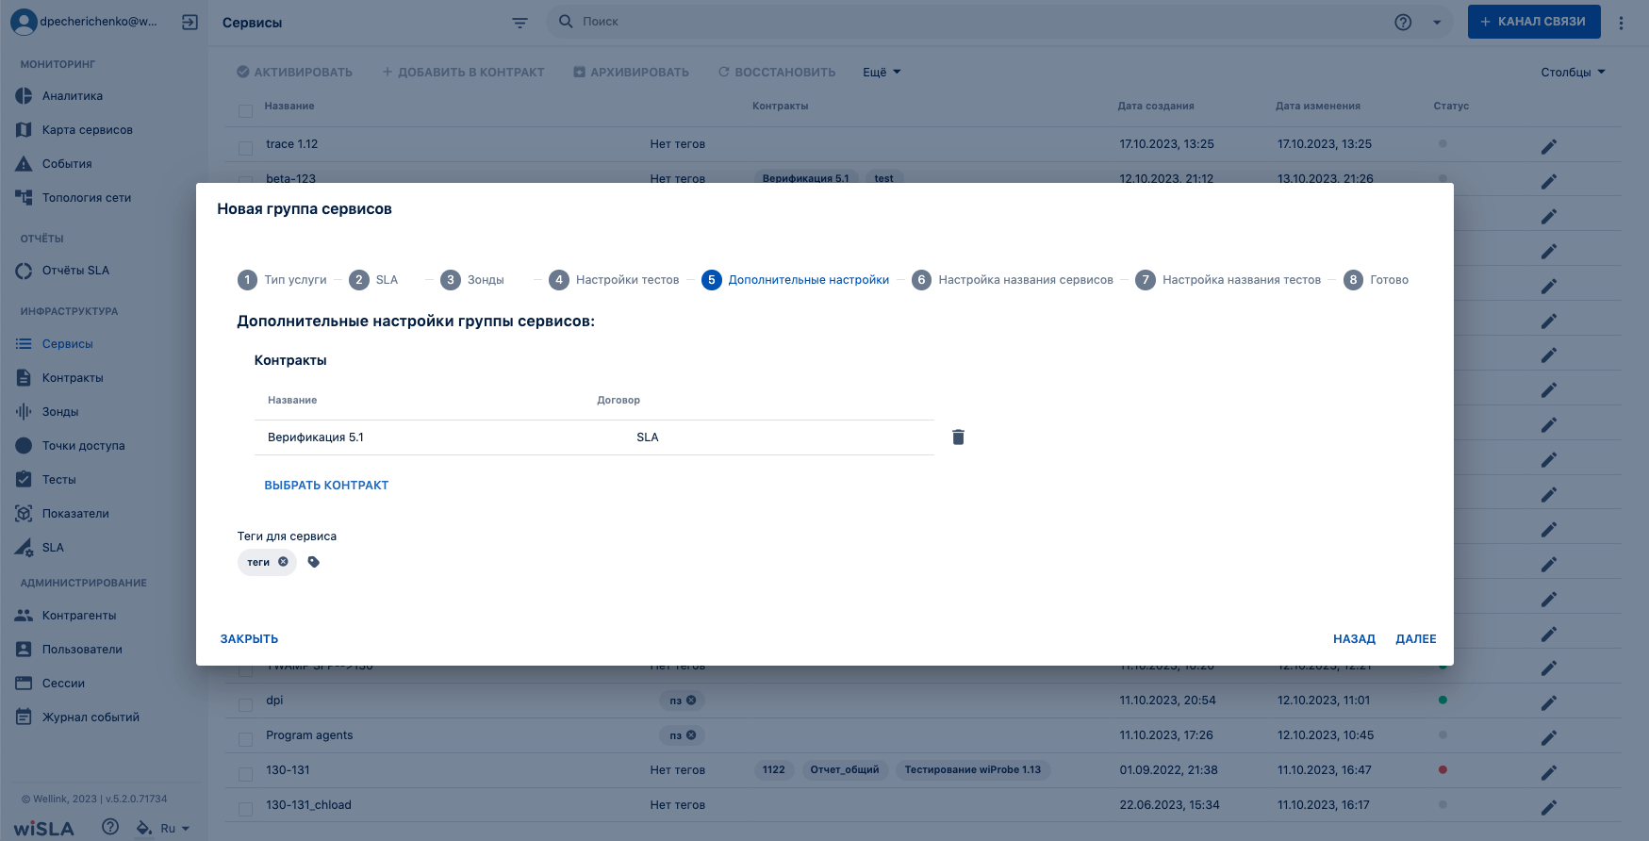This screenshot has width=1649, height=841.
Task: Open Точки доступа page
Action: click(83, 446)
